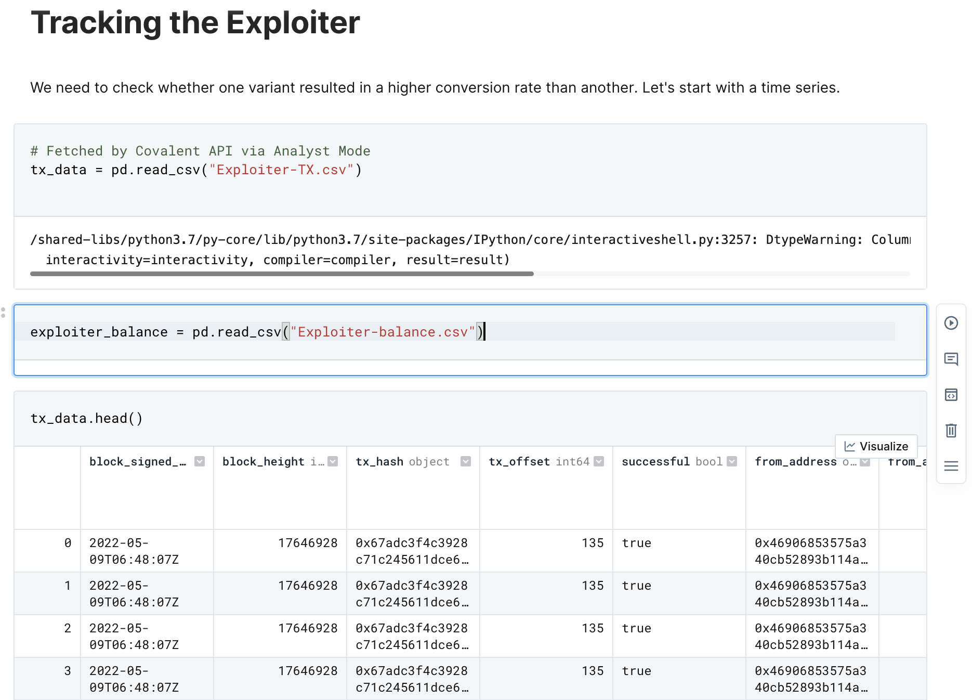
Task: Open the successful column dropdown
Action: (732, 461)
